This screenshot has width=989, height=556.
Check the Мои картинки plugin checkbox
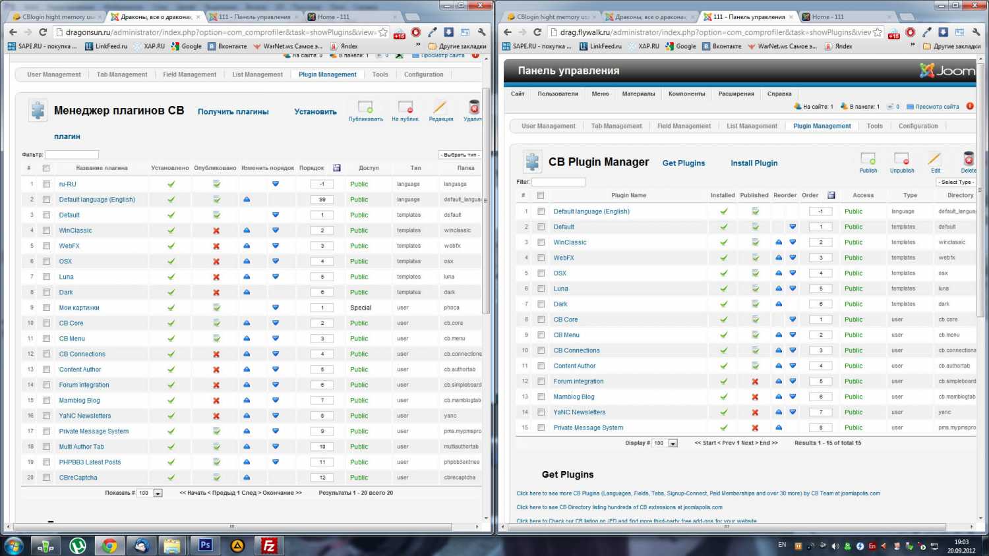pyautogui.click(x=46, y=308)
